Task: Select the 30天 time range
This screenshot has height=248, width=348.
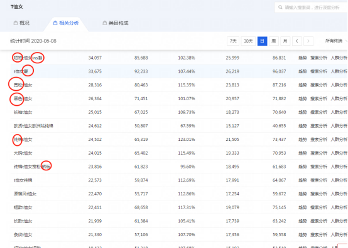Action: tap(248, 41)
